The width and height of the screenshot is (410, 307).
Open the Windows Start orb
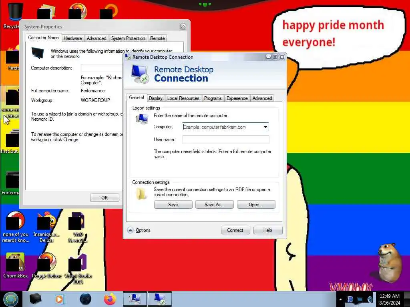[x=11, y=299]
